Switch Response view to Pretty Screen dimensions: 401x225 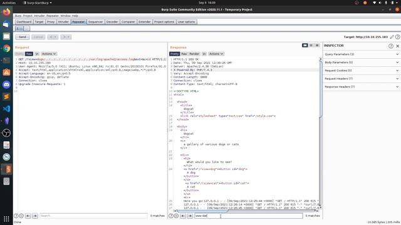tap(174, 54)
